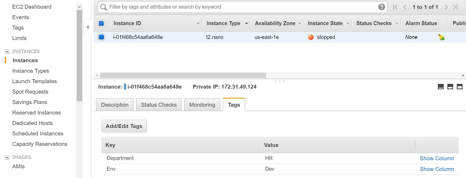Go to the first page of results

(x=395, y=7)
